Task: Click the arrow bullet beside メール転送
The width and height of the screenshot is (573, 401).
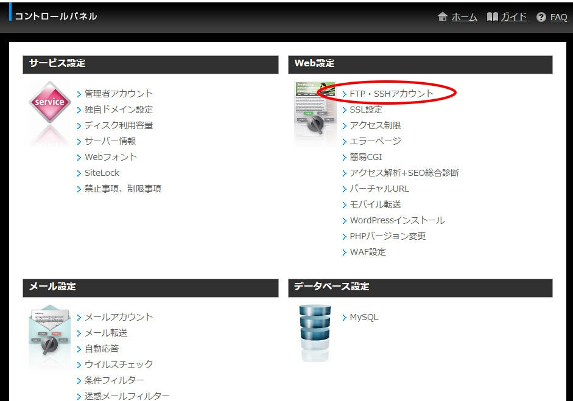Action: pos(79,333)
